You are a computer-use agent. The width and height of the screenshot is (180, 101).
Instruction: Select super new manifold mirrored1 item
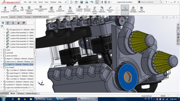(18, 88)
